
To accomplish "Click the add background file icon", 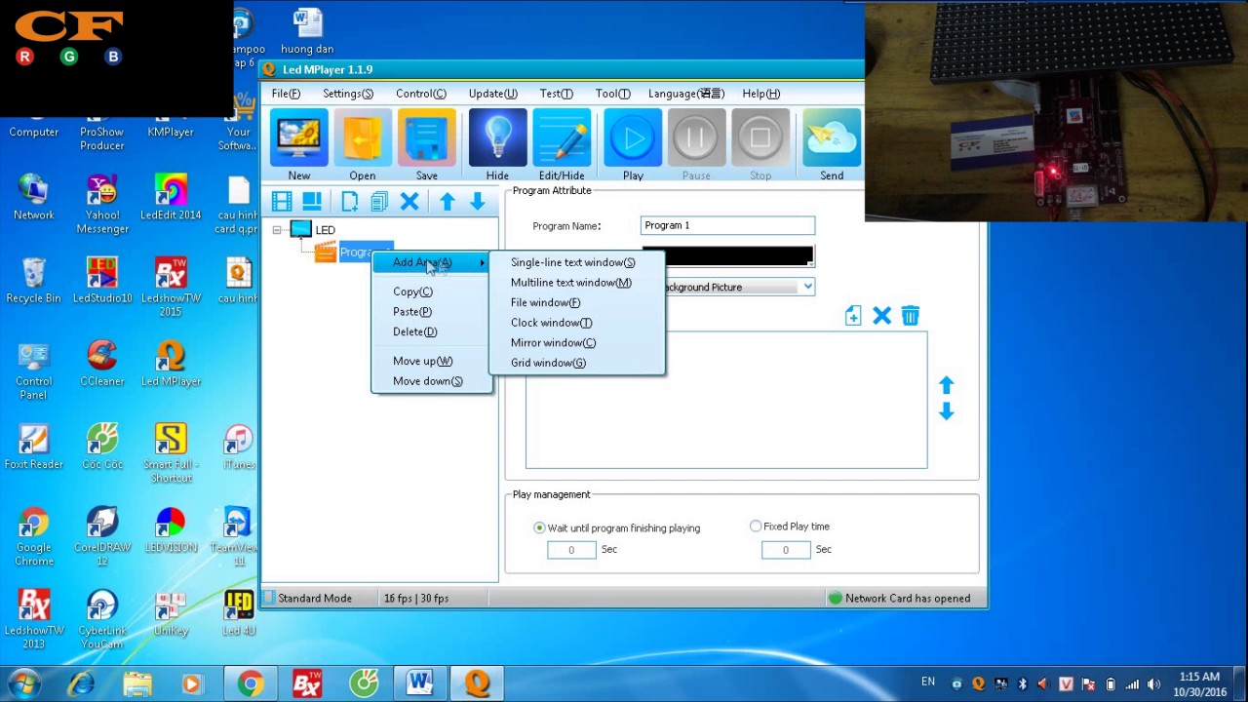I will click(x=853, y=316).
